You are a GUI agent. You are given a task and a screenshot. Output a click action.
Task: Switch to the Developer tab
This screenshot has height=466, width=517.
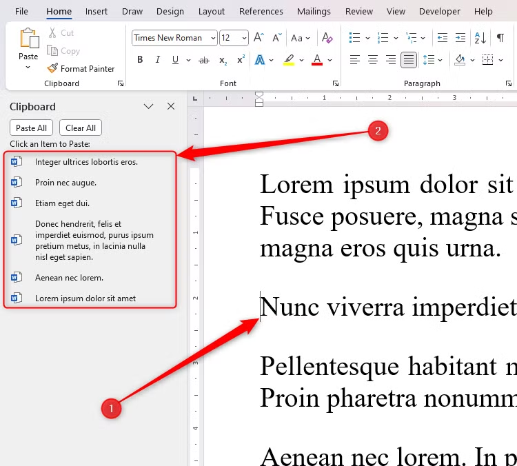click(x=440, y=11)
